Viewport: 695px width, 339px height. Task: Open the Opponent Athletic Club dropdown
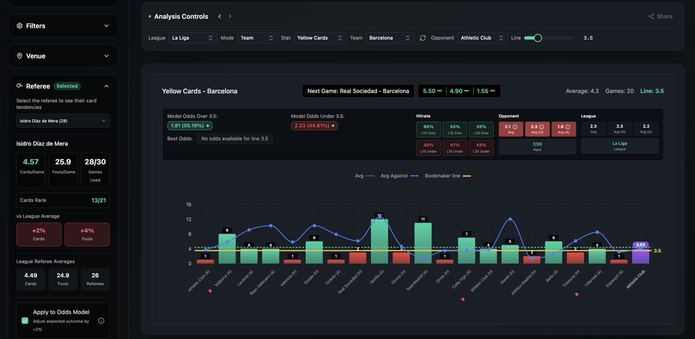pyautogui.click(x=482, y=38)
